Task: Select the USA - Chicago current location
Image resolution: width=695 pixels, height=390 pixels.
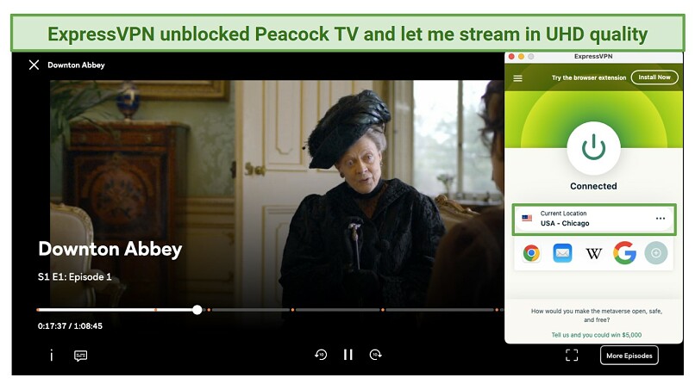Action: click(x=594, y=220)
